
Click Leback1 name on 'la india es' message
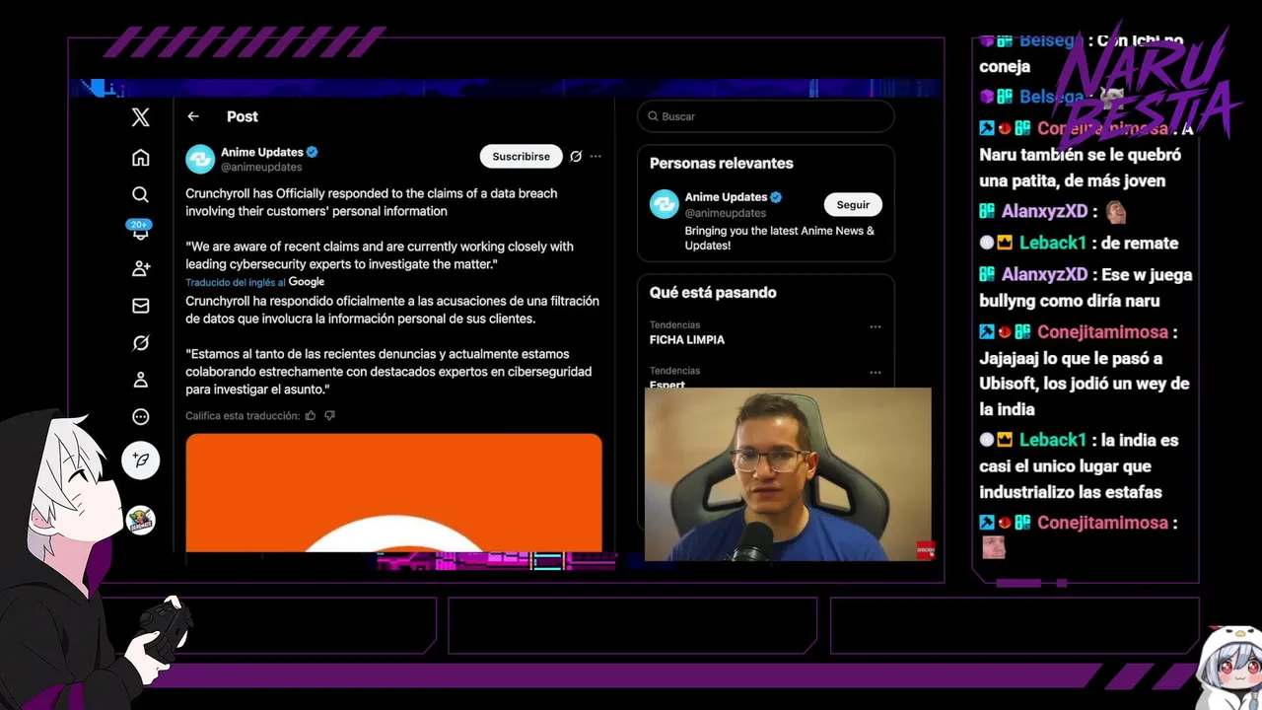pos(1052,440)
